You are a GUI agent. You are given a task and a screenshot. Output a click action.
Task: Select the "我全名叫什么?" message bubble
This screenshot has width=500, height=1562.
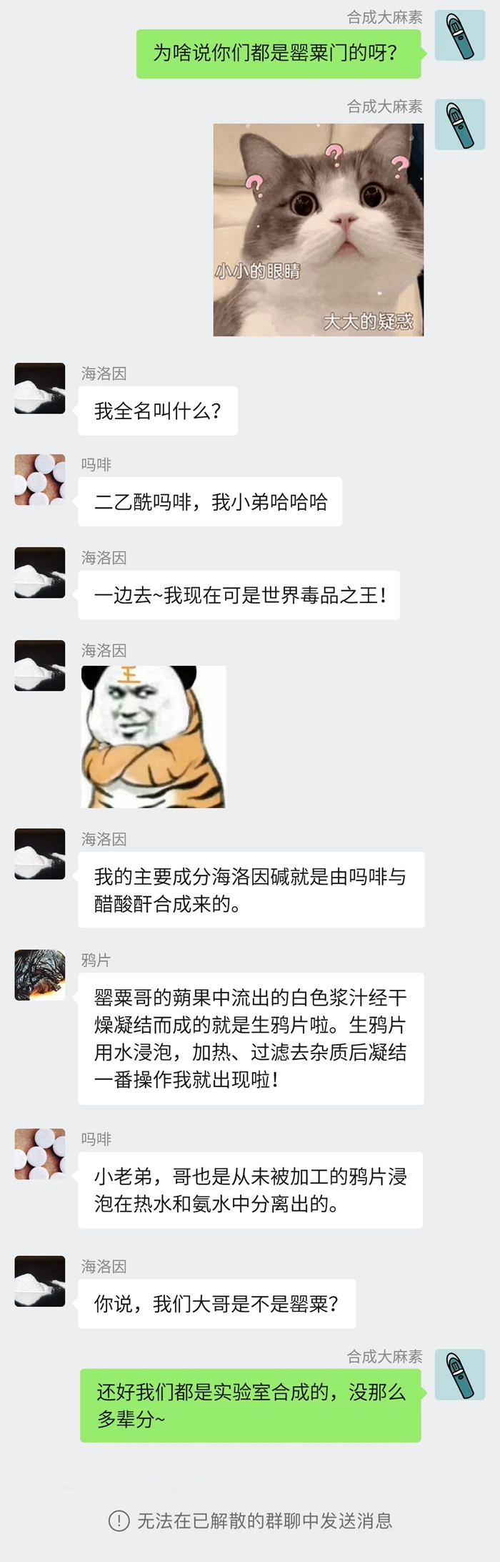click(158, 411)
